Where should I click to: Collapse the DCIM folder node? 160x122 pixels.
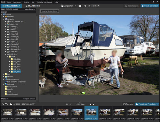click(8, 57)
